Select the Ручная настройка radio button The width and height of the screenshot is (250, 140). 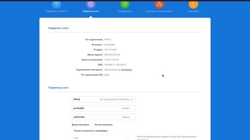point(93,125)
